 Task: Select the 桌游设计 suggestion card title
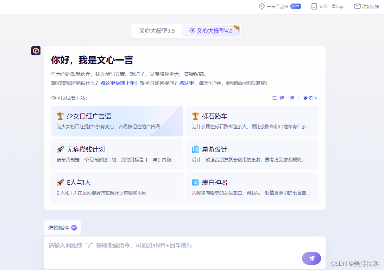coord(215,149)
